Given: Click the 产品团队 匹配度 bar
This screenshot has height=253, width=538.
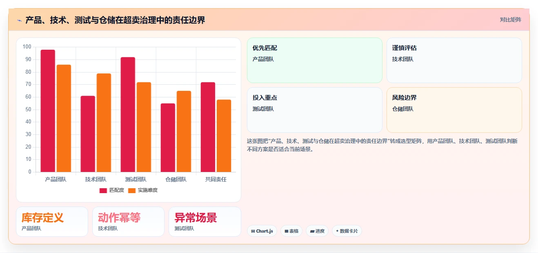Looking at the screenshot, I should 48,111.
